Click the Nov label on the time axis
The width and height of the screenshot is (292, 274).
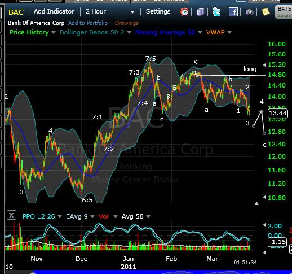point(37,259)
